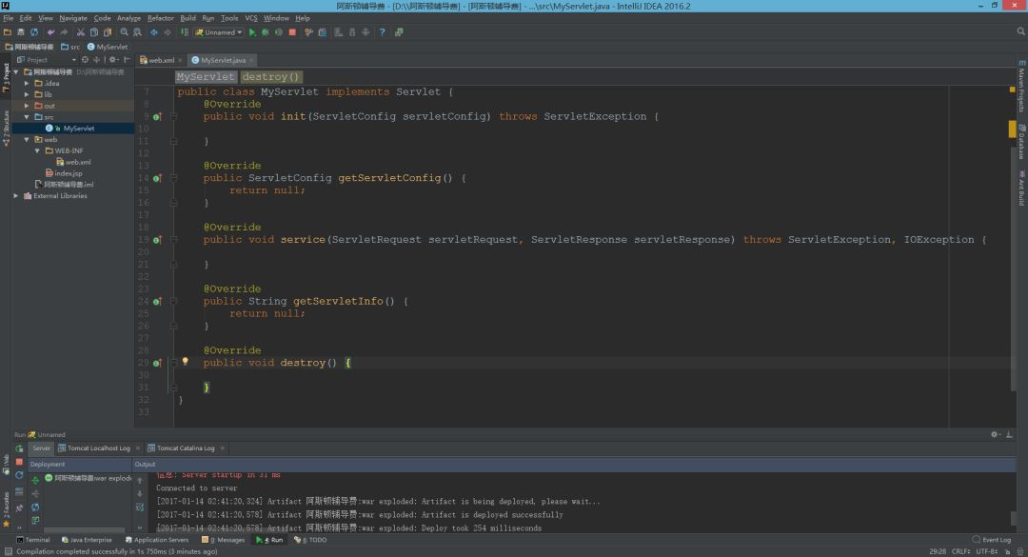Click the Paste toolbar icon
The width and height of the screenshot is (1028, 557).
107,32
